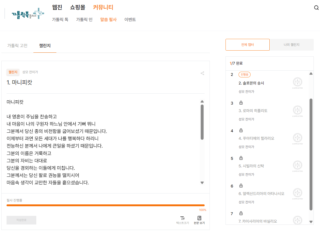320x231 pixels.
Task: Click the search magnifier icon
Action: [x=316, y=8]
